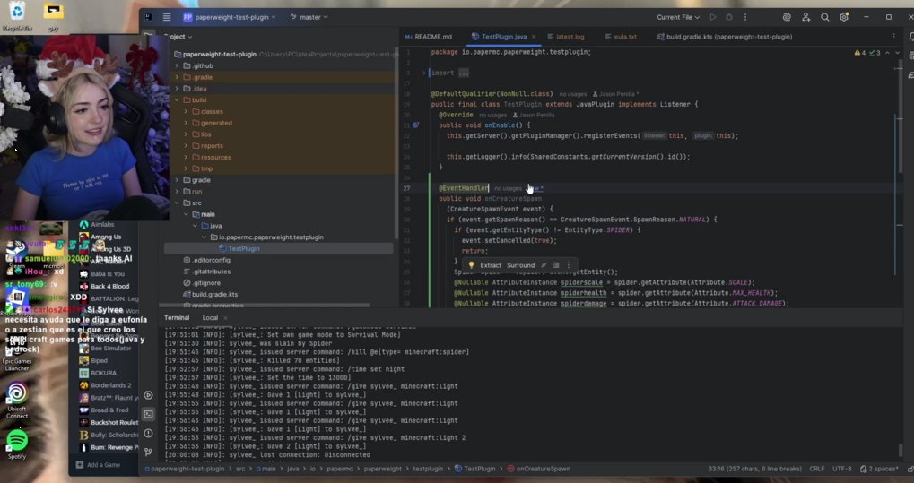
Task: Open the Terminal tool window icon
Action: (x=149, y=414)
